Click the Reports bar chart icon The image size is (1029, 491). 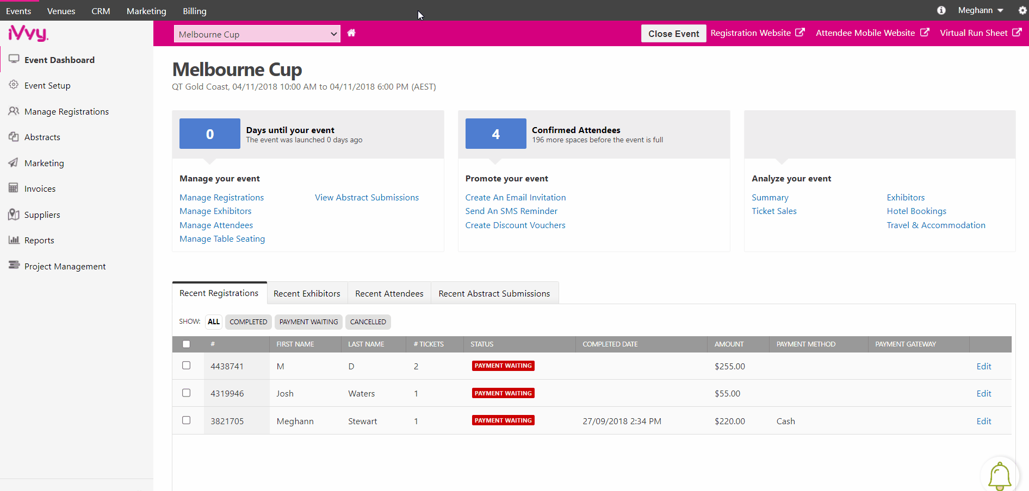[14, 240]
